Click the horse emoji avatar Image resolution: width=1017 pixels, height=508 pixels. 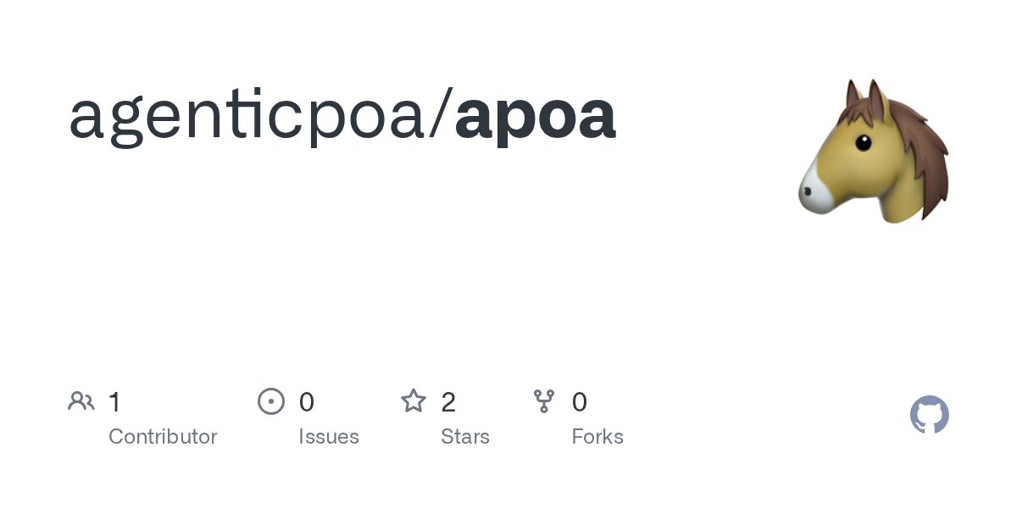click(873, 152)
